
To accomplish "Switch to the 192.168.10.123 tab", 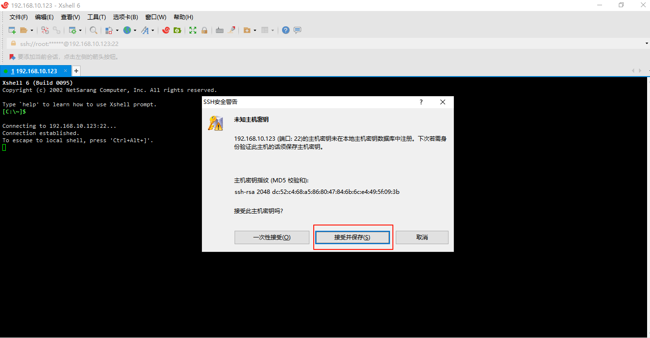I will [x=34, y=70].
